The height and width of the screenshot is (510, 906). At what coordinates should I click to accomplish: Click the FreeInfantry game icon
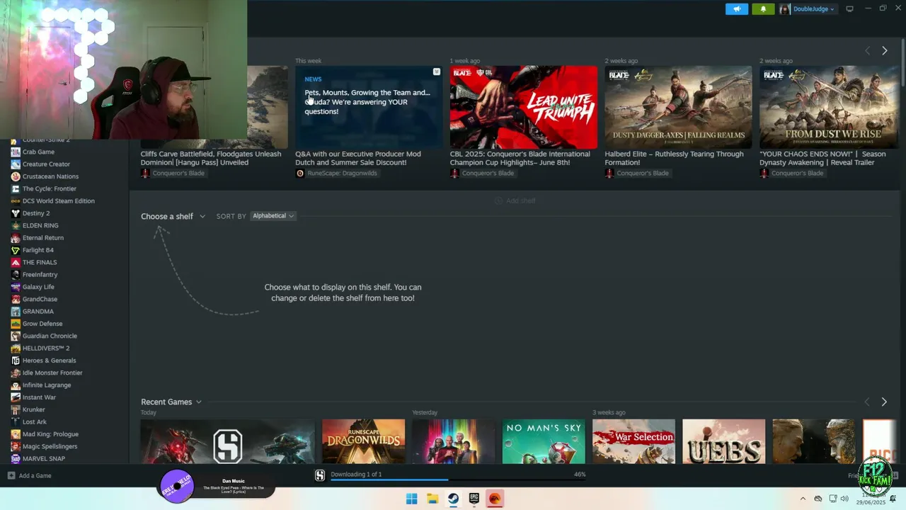point(16,275)
